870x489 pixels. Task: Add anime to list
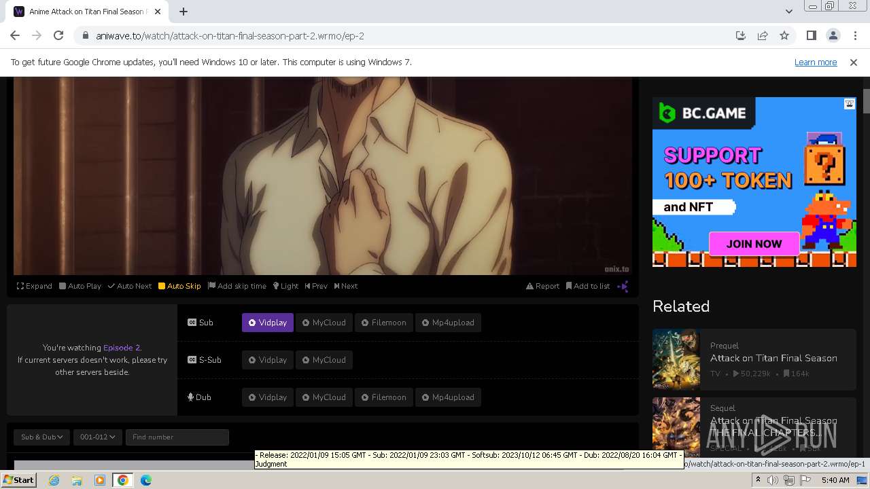588,286
